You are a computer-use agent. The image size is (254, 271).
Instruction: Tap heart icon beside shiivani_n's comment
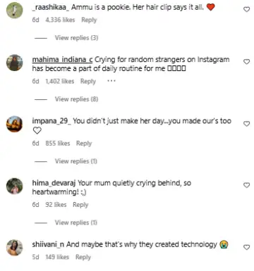pyautogui.click(x=246, y=247)
